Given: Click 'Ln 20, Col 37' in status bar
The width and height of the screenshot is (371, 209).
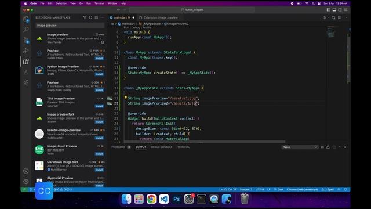Looking at the screenshot, I should tap(228, 189).
